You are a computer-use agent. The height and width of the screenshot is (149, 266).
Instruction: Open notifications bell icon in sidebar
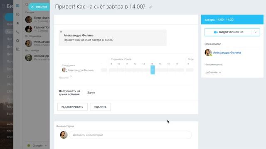tap(17, 23)
